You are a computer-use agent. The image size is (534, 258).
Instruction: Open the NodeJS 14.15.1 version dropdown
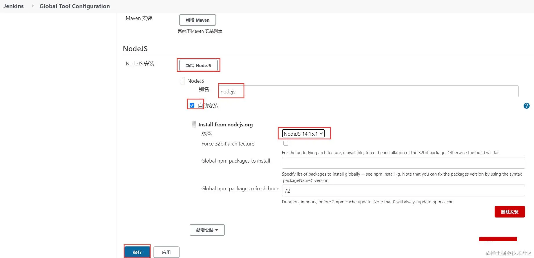[303, 133]
